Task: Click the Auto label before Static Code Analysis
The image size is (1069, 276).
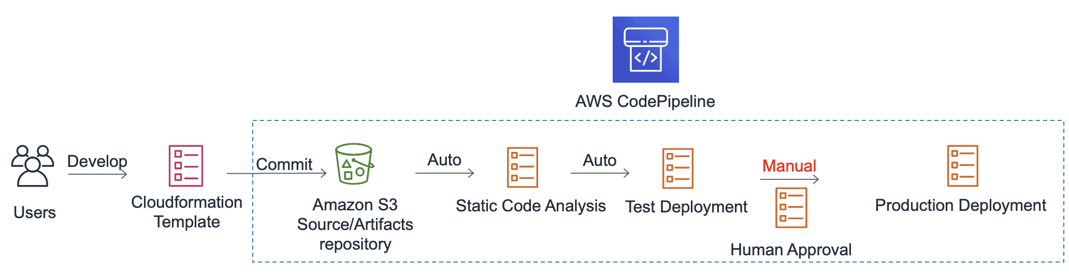Action: pos(444,160)
